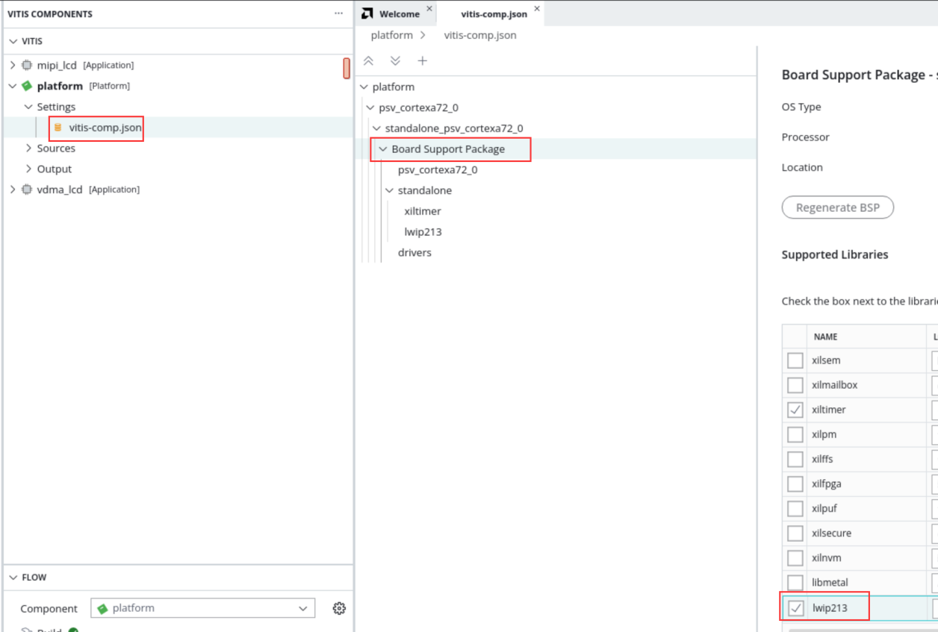Image resolution: width=938 pixels, height=632 pixels.
Task: Select vitis-comp.json under Settings
Action: coord(105,128)
